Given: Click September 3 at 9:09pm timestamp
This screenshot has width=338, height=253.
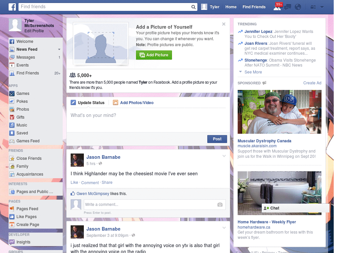Looking at the screenshot, I should [107, 236].
